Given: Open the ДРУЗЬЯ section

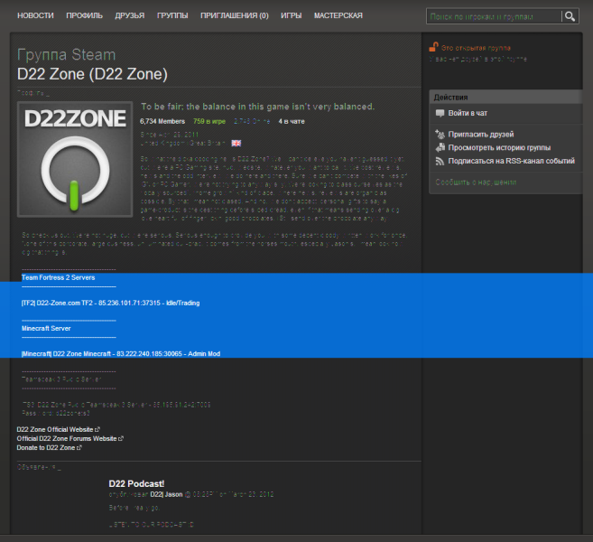Looking at the screenshot, I should [130, 15].
